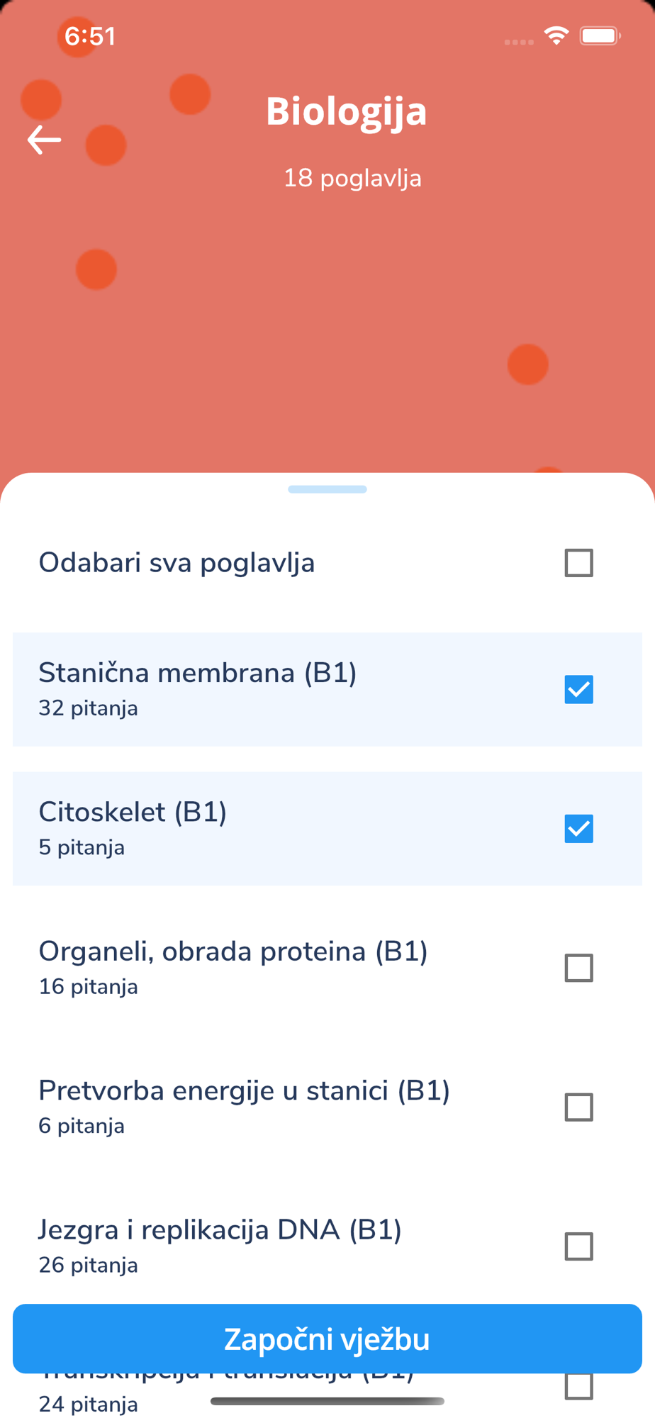
Task: Tap the battery status icon
Action: coord(600,35)
